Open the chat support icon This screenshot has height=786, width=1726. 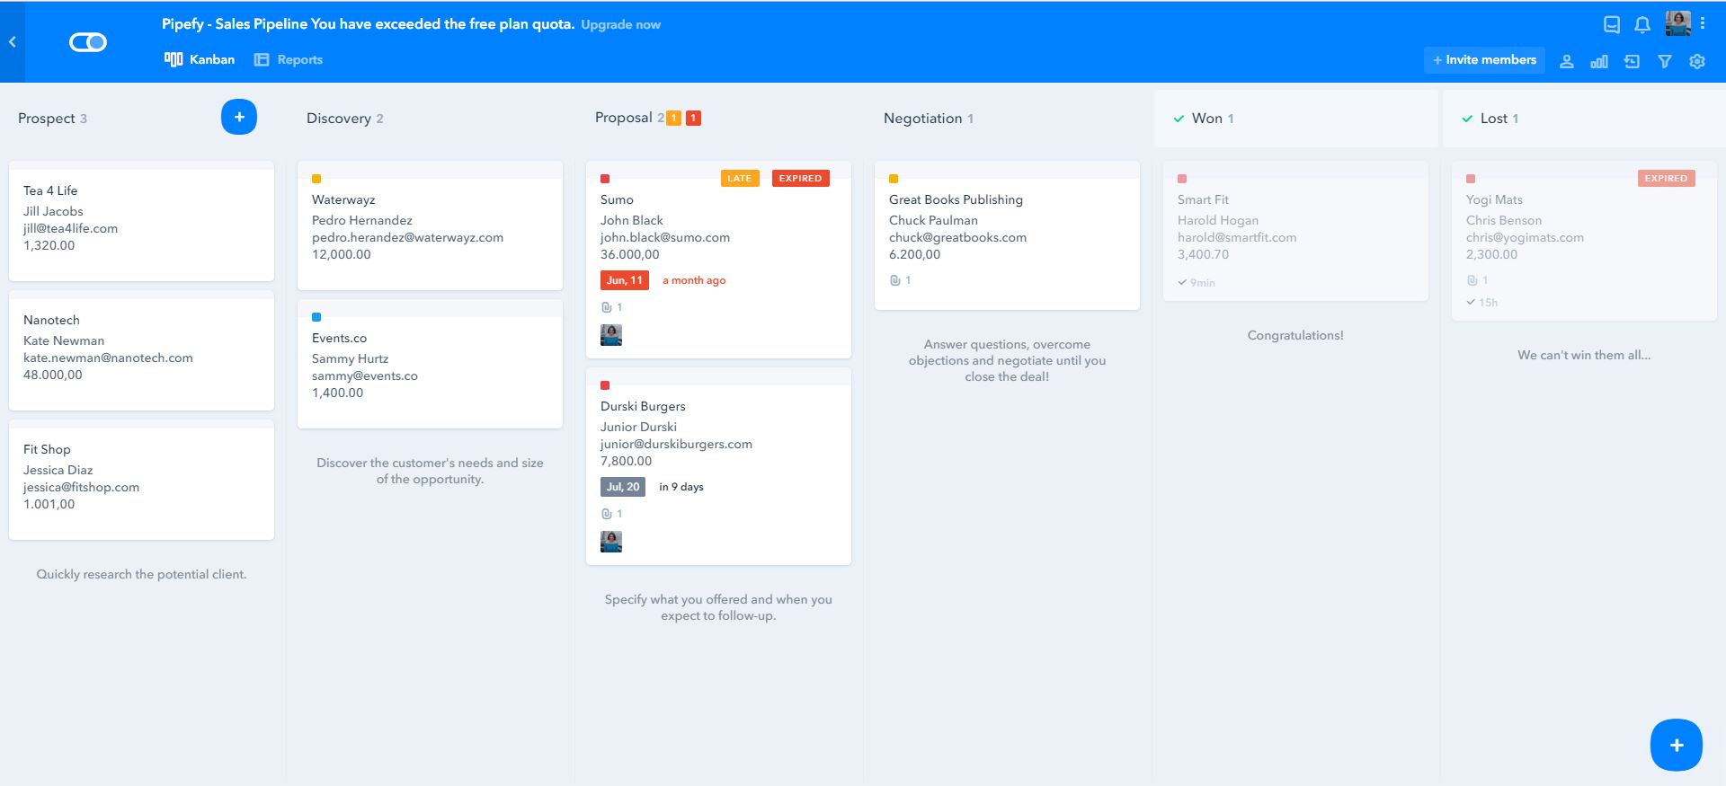(x=1612, y=25)
